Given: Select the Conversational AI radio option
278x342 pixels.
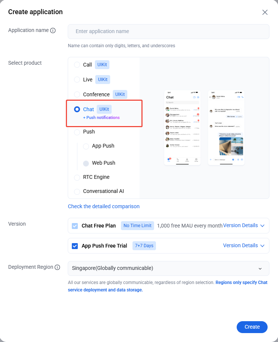Looking at the screenshot, I should point(77,191).
